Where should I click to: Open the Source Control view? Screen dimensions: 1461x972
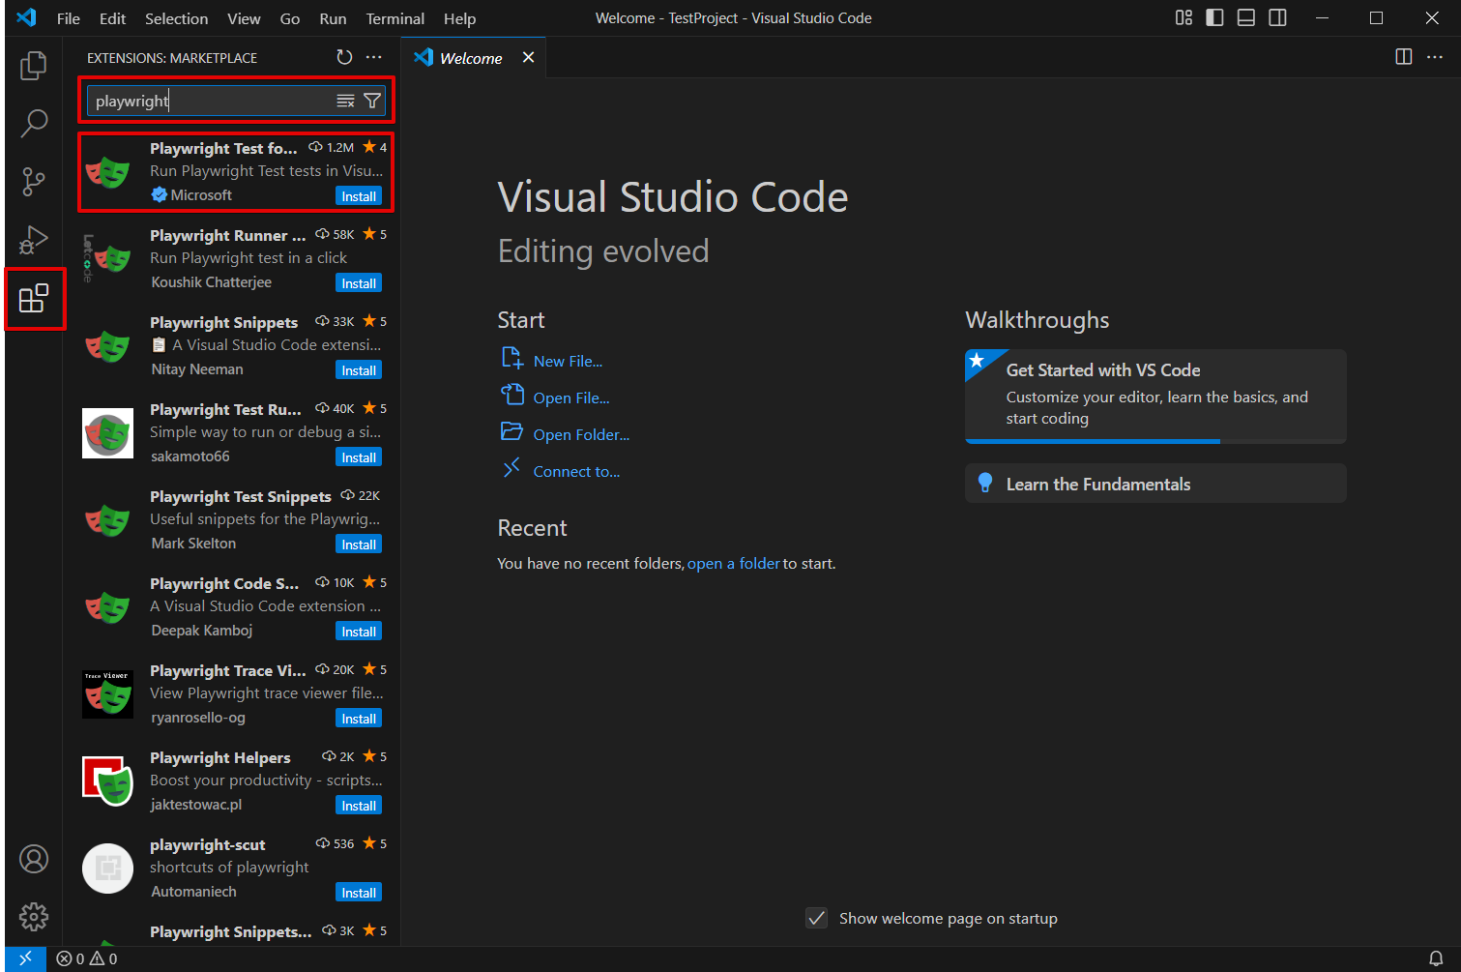(34, 182)
